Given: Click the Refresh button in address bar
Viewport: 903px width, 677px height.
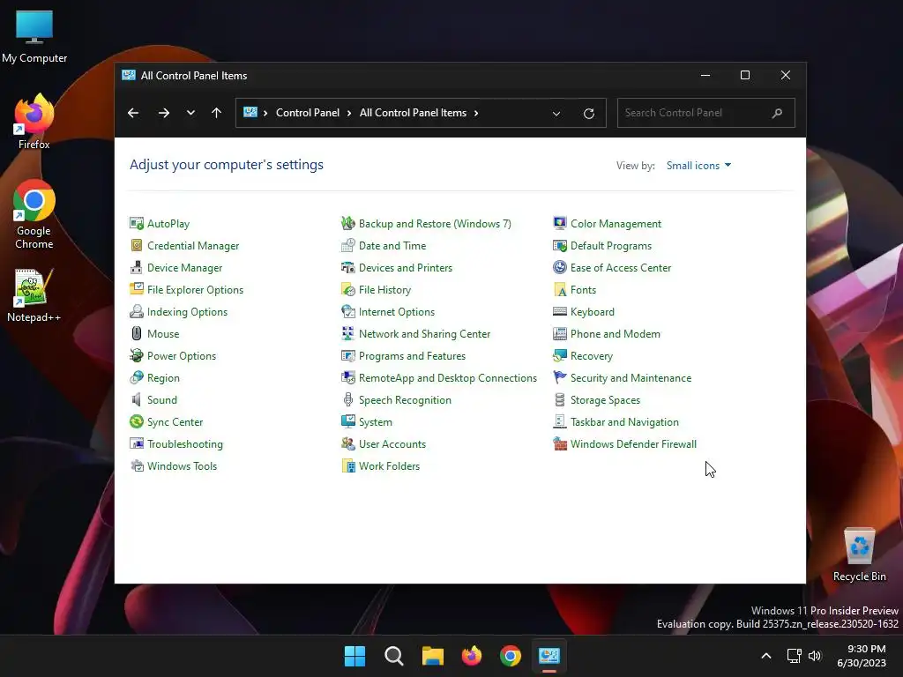Looking at the screenshot, I should click(x=588, y=114).
